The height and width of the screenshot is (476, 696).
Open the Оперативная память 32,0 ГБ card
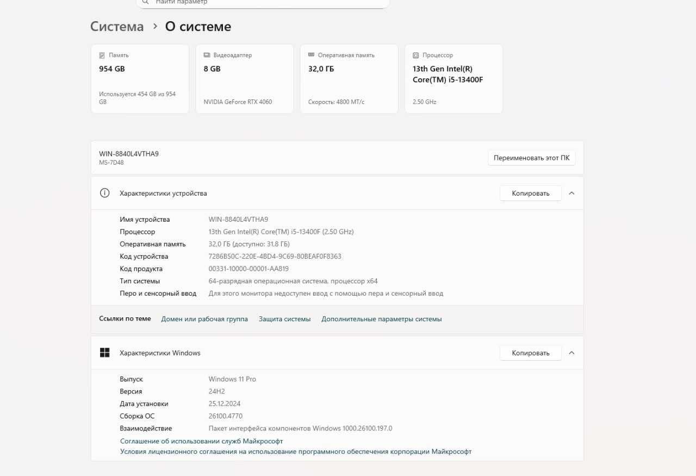click(x=349, y=79)
